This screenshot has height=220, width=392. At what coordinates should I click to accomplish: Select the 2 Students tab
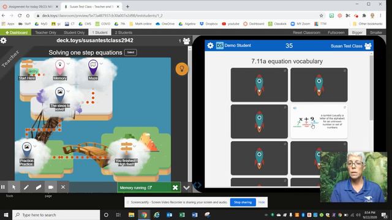pos(124,32)
